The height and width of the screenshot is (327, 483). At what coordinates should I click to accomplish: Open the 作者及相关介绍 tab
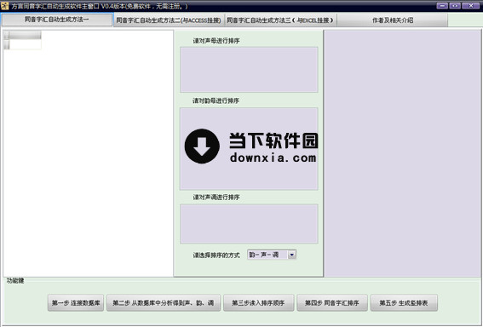[x=392, y=20]
